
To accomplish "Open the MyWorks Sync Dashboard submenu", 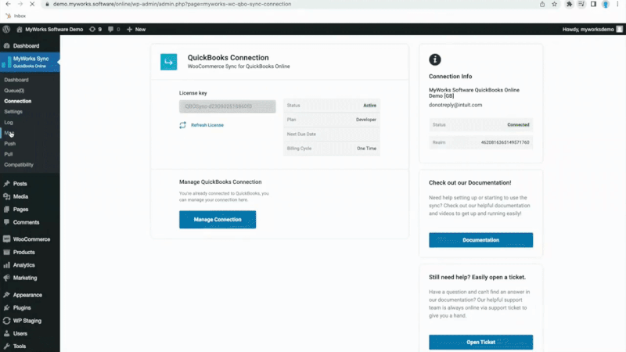I will 16,80.
